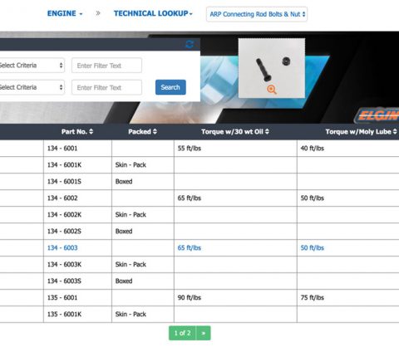Go to next page arrow button
The height and width of the screenshot is (357, 399).
(204, 333)
